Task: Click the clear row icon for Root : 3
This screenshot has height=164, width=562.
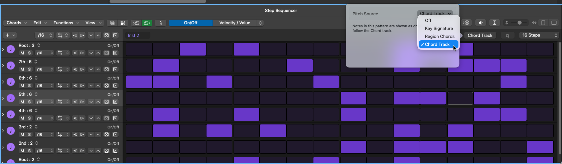Action: pyautogui.click(x=115, y=53)
